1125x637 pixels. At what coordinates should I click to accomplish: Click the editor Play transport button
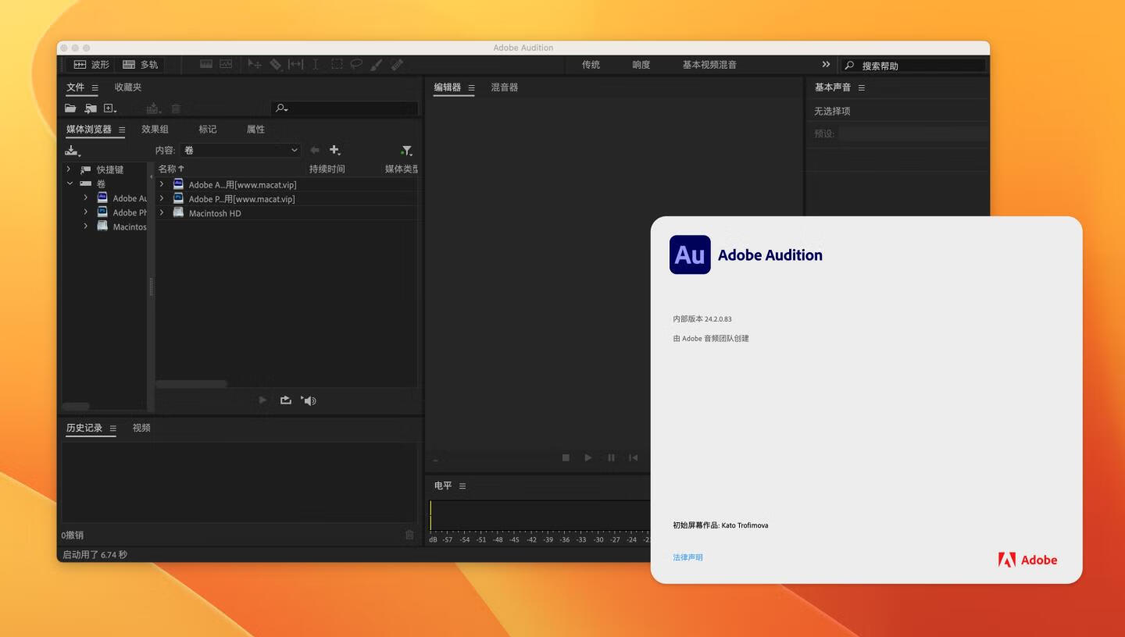pyautogui.click(x=588, y=457)
